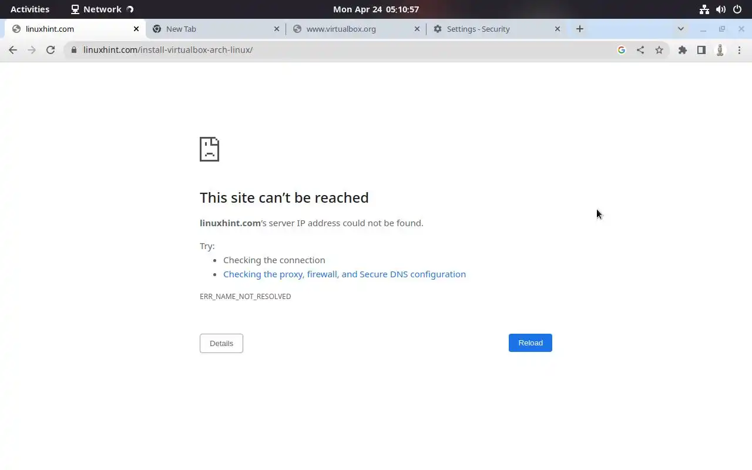Close the www.virtualbox.org tab
This screenshot has width=752, height=470.
[x=417, y=29]
